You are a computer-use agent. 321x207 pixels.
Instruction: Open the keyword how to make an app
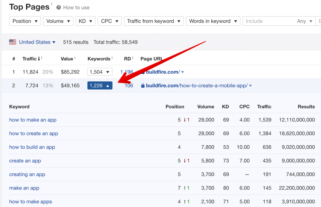click(33, 120)
